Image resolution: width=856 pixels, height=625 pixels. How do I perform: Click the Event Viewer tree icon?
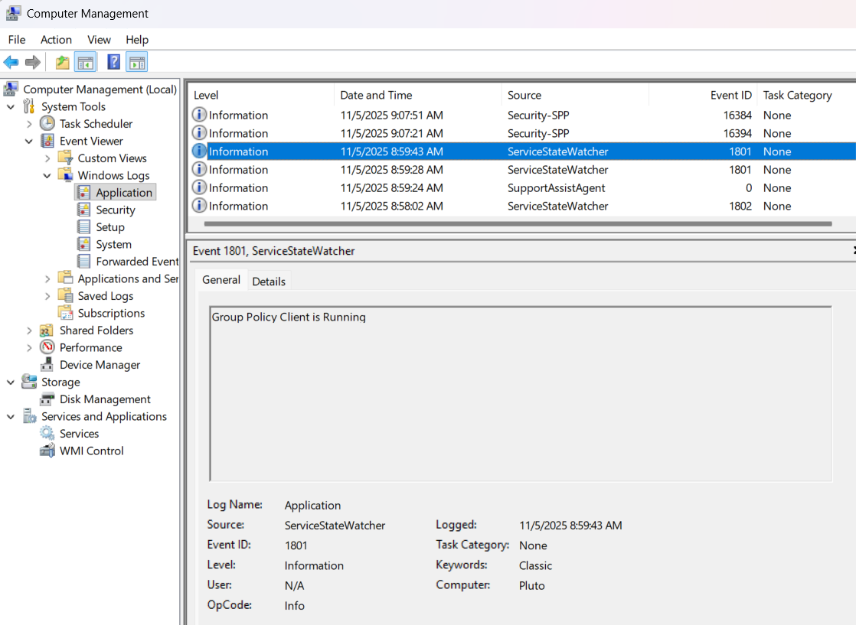pos(47,142)
